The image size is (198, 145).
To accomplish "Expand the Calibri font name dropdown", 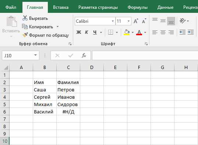I will pos(113,21).
